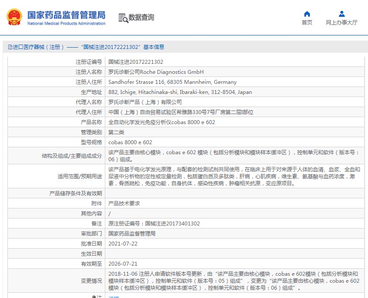Image resolution: width=368 pixels, height=298 pixels.
Task: Click the 数据查询 heading text
Action: (141, 17)
